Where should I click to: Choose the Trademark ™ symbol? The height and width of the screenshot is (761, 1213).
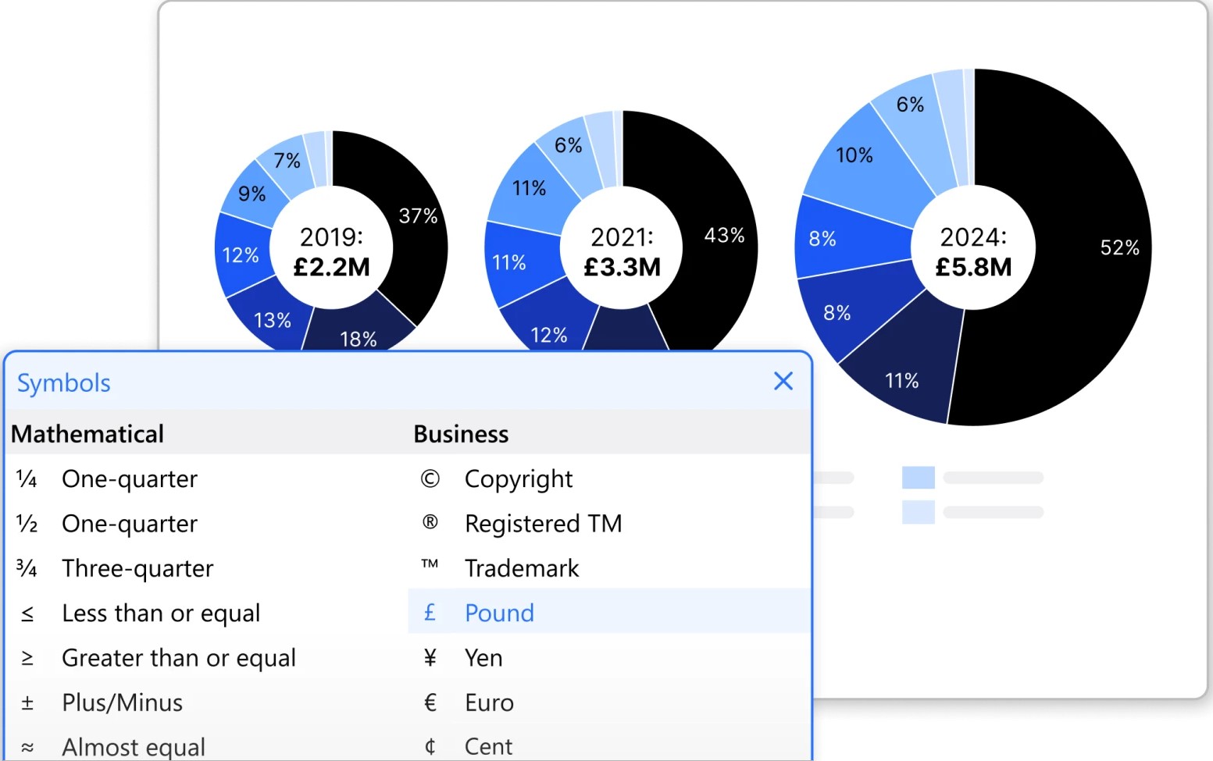click(521, 568)
